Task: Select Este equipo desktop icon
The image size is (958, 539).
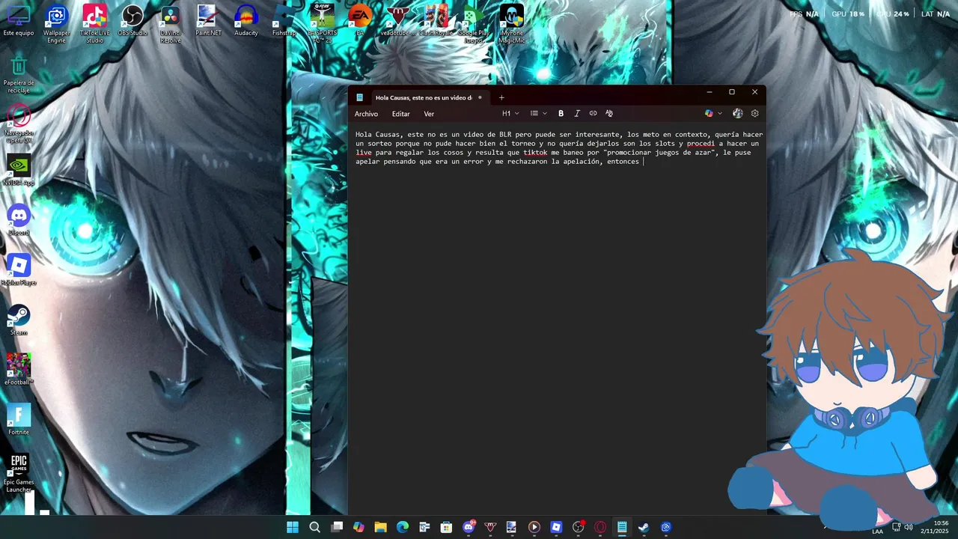Action: (19, 20)
